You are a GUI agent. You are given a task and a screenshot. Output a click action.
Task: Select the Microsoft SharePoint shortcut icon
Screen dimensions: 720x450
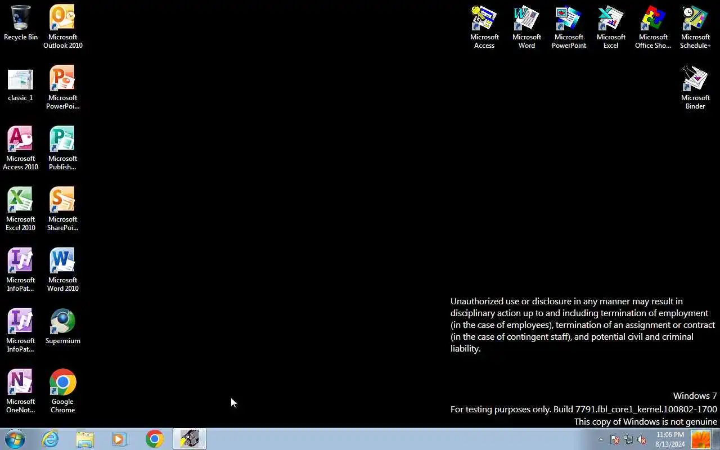[x=62, y=209]
